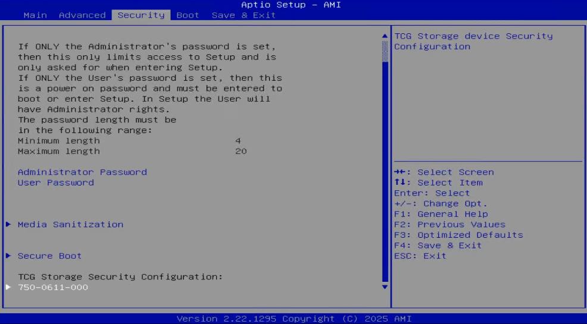
Task: Switch to the Main tab
Action: pos(35,15)
